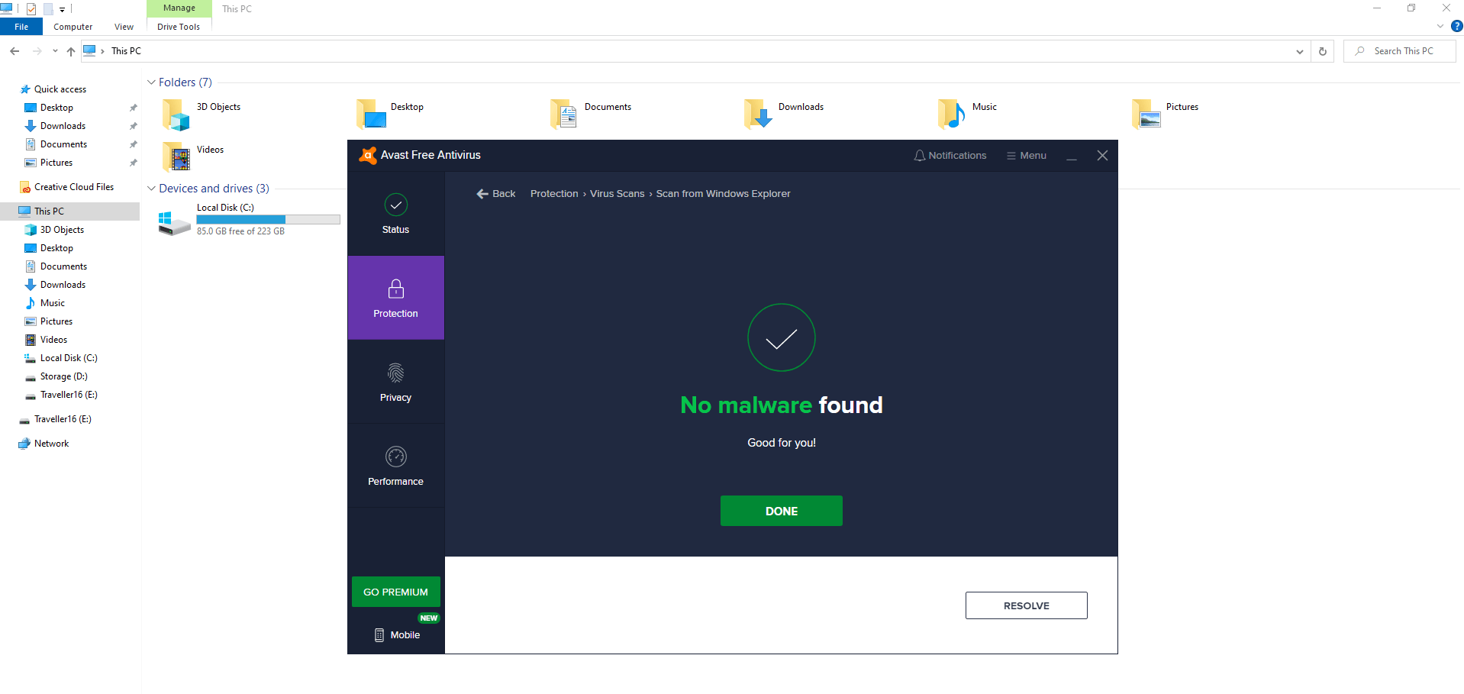The height and width of the screenshot is (694, 1464).
Task: Expand the address bar history dropdown
Action: pyautogui.click(x=1299, y=51)
